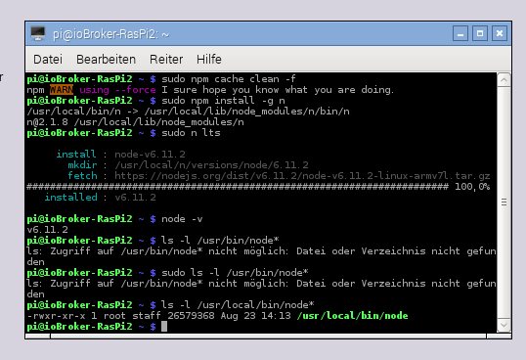Click the 'node -v' command text
Screen dimensions: 526x360
pyautogui.click(x=182, y=219)
